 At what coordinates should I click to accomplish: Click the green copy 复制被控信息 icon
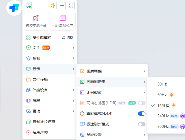[x=28, y=122]
